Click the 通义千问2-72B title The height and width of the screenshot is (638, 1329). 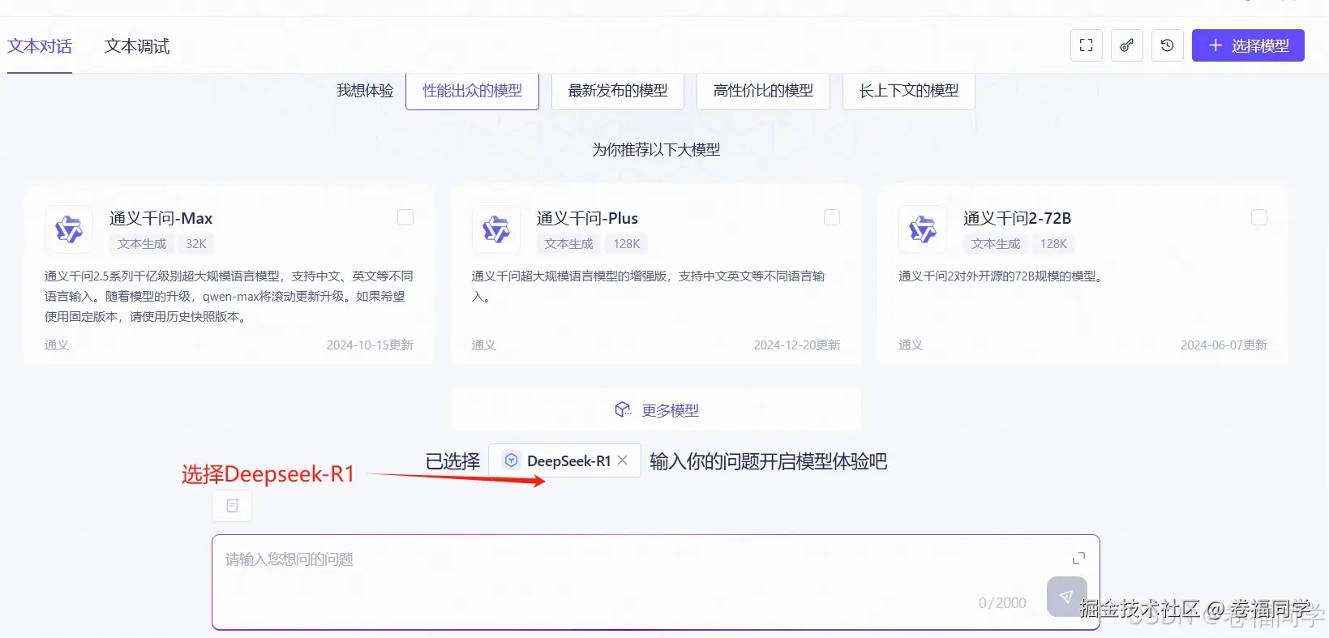(1017, 218)
